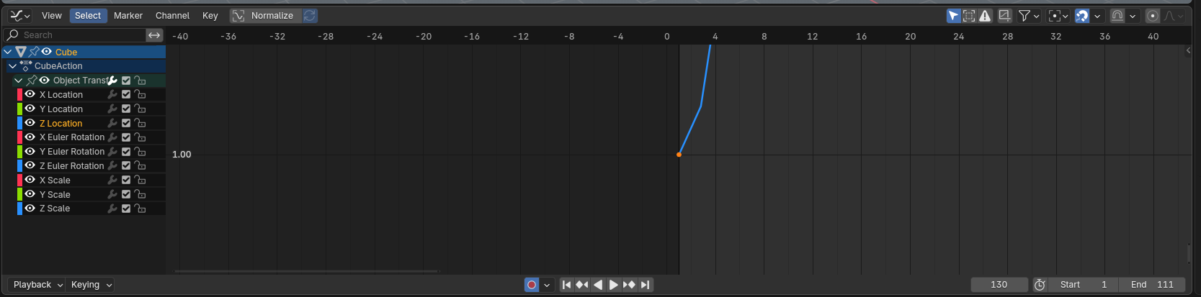
Task: Hide the Y Location curve
Action: pos(30,109)
